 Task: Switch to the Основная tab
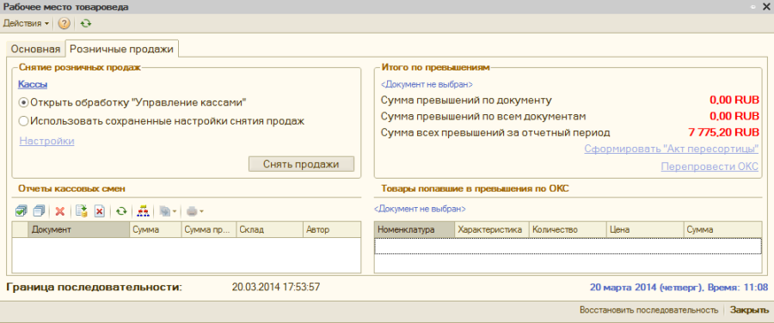(x=35, y=49)
